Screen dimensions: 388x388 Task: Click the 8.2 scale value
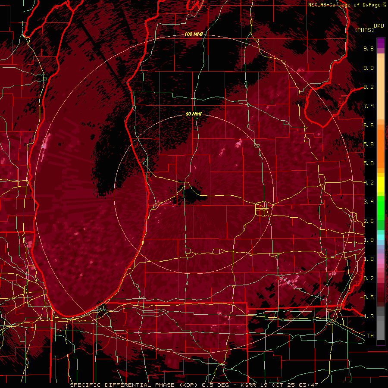coord(369,87)
